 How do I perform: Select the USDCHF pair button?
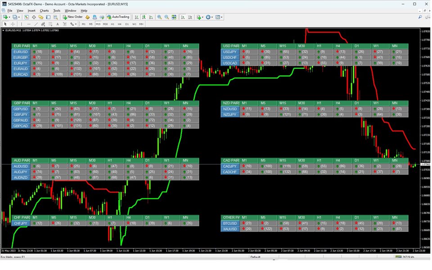click(230, 57)
